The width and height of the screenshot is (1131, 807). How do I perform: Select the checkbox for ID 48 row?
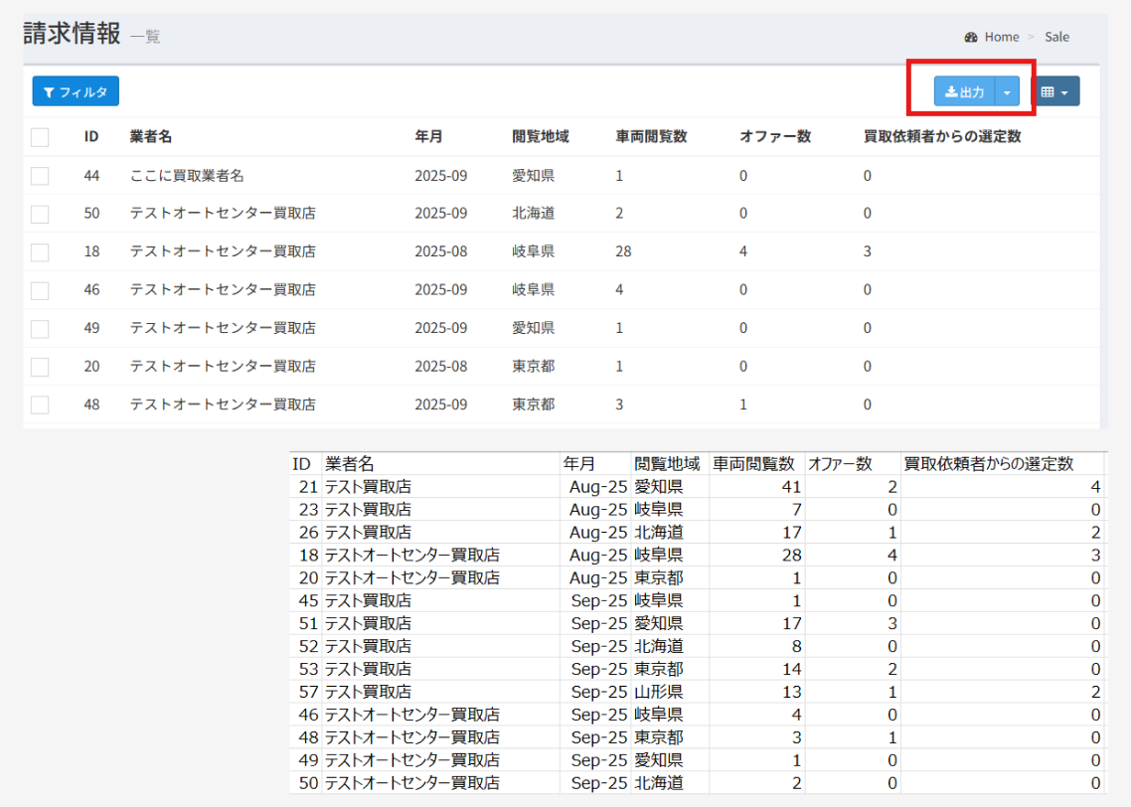click(x=40, y=404)
